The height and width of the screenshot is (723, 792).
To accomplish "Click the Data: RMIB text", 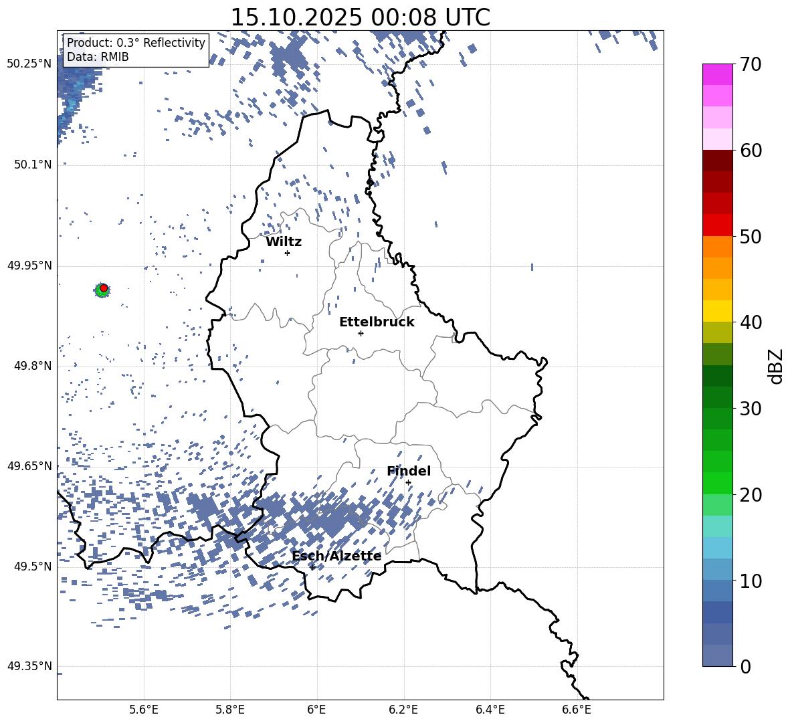I will point(98,57).
